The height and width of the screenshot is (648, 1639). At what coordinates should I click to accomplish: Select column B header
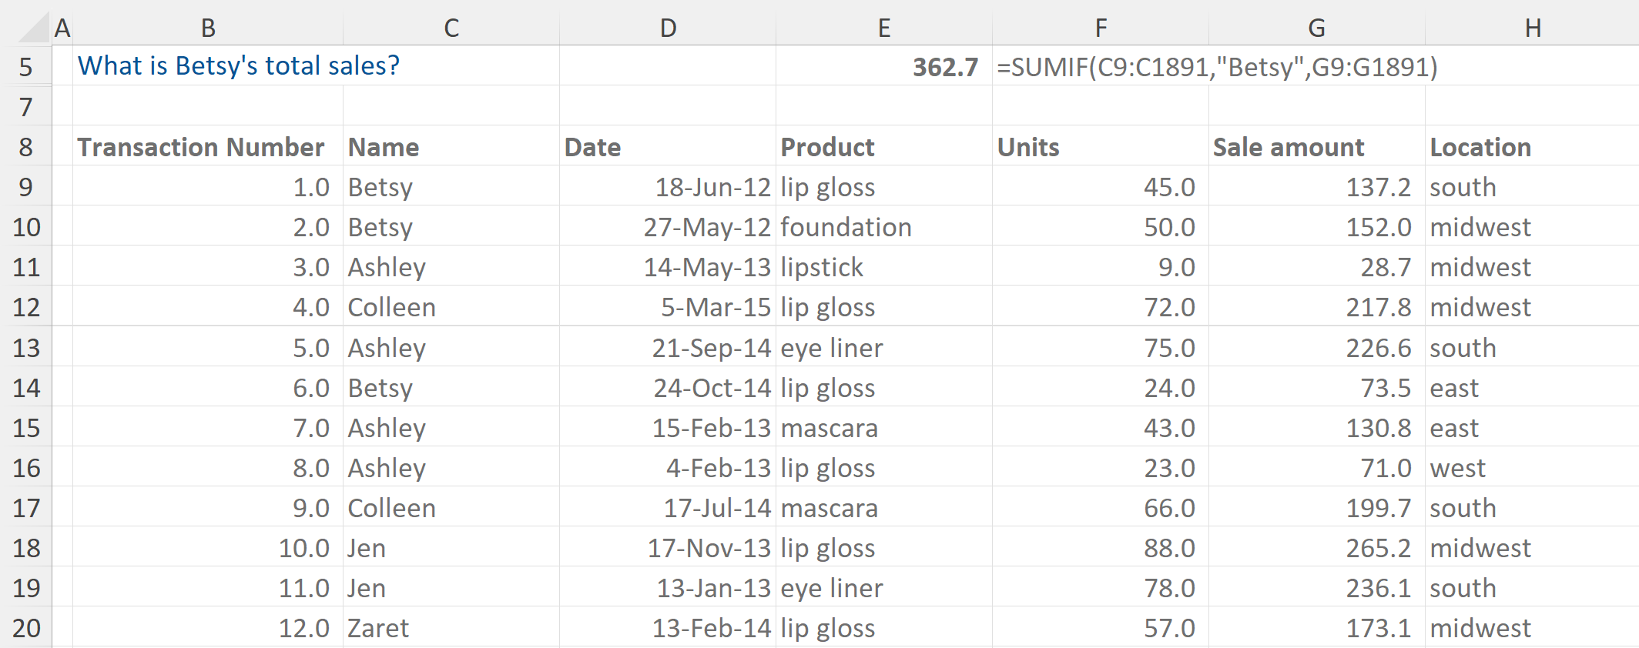coord(208,28)
